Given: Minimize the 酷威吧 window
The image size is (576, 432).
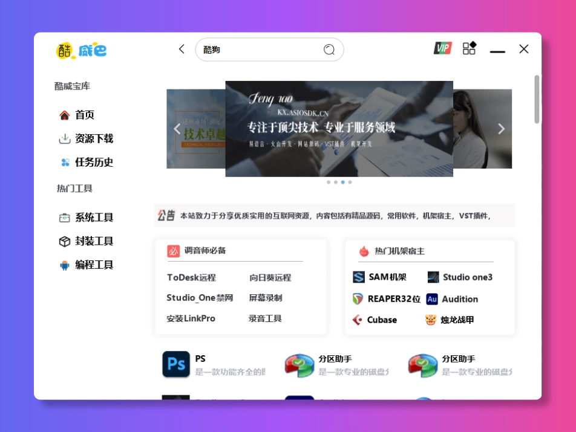Looking at the screenshot, I should [497, 52].
